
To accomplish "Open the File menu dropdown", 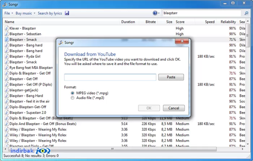I will pyautogui.click(x=9, y=13).
